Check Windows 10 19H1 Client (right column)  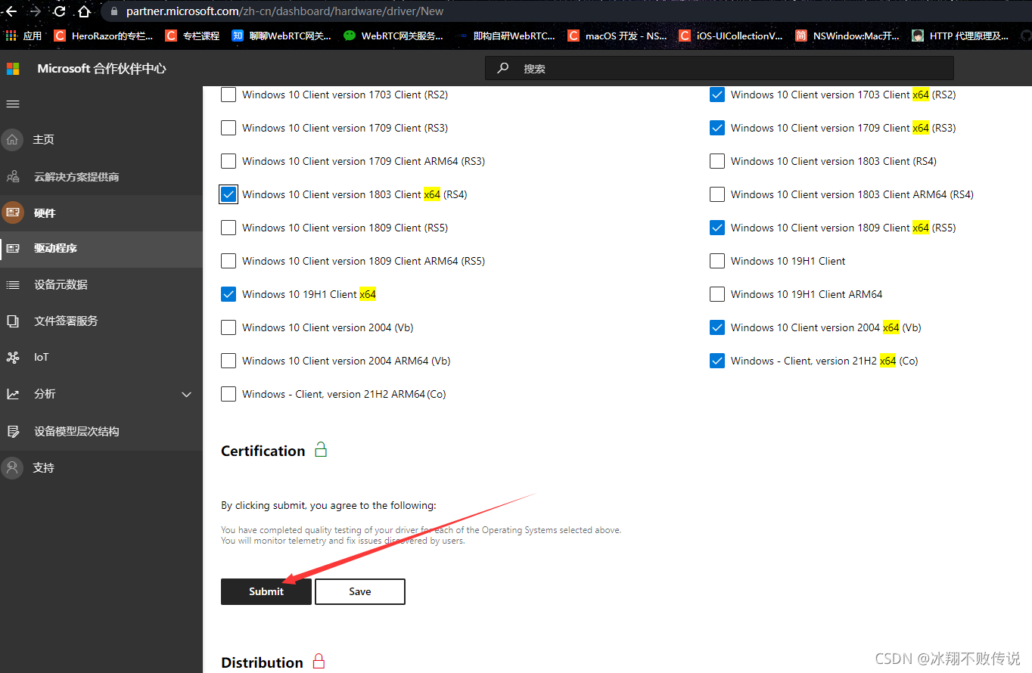(x=717, y=261)
